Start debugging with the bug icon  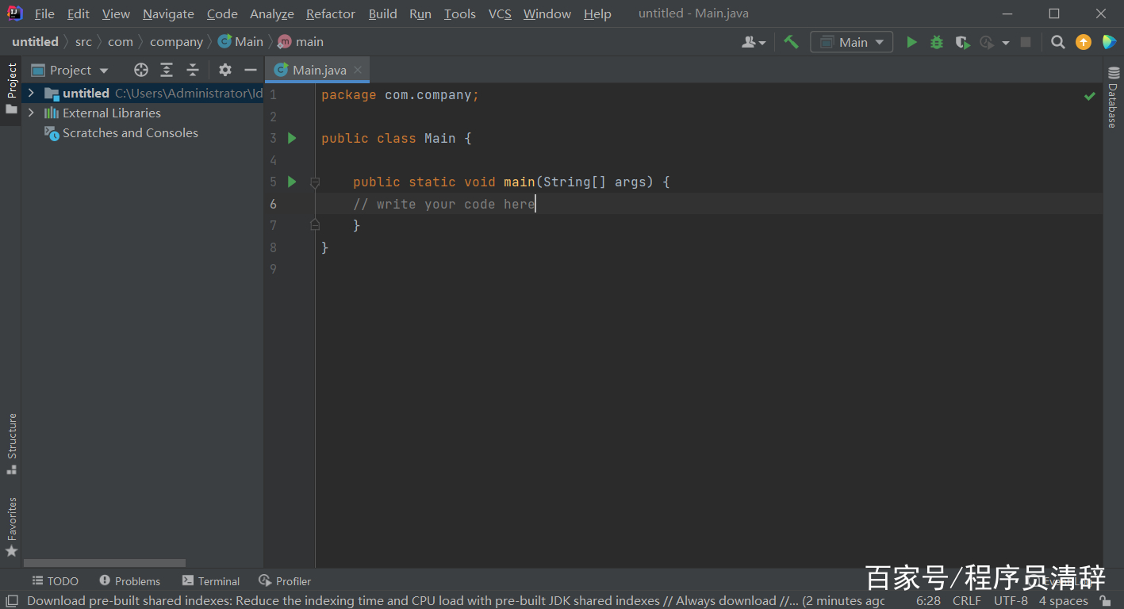(x=937, y=42)
